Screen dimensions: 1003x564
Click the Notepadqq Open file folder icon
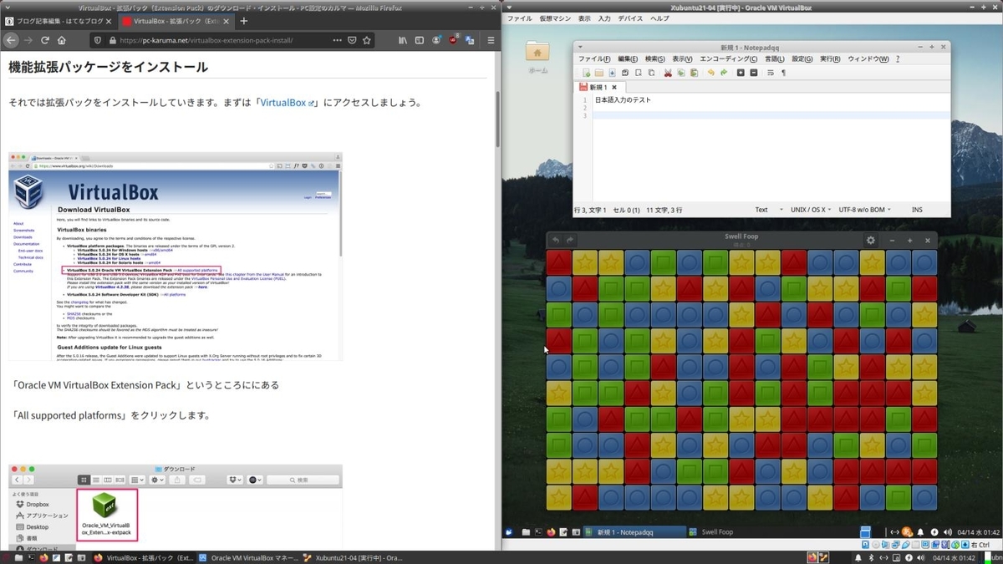coord(599,73)
